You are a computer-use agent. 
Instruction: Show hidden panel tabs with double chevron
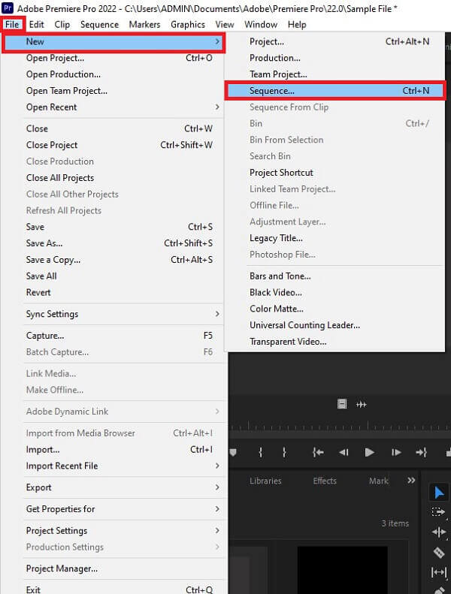(x=411, y=481)
